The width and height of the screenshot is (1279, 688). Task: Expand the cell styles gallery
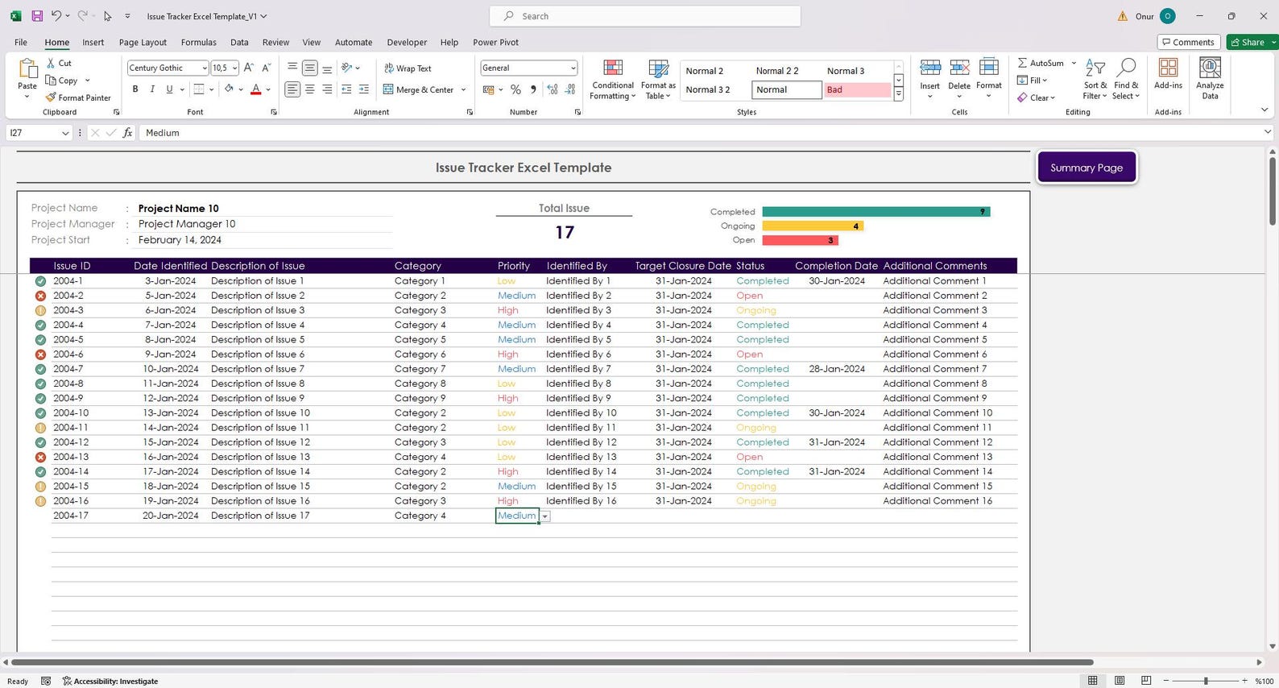[x=899, y=95]
